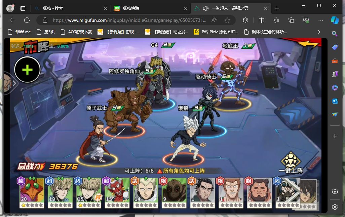Open the sidebar Drop paper plane icon
This screenshot has height=217, width=345.
point(335,114)
